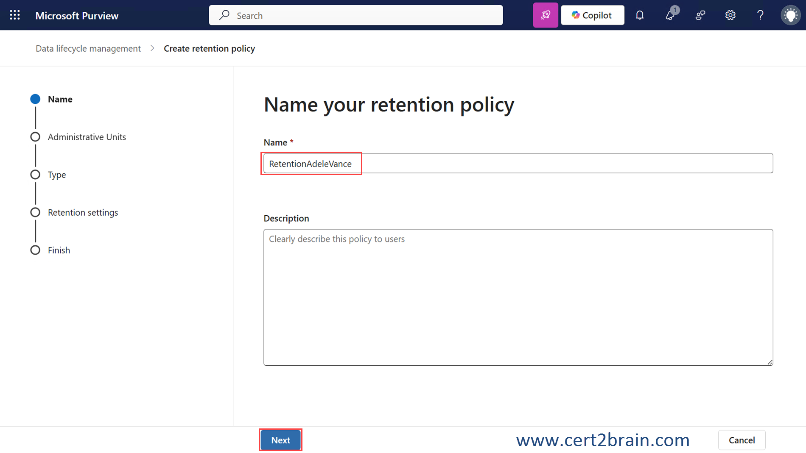The image size is (806, 453).
Task: Open the notifications bell
Action: pyautogui.click(x=640, y=15)
